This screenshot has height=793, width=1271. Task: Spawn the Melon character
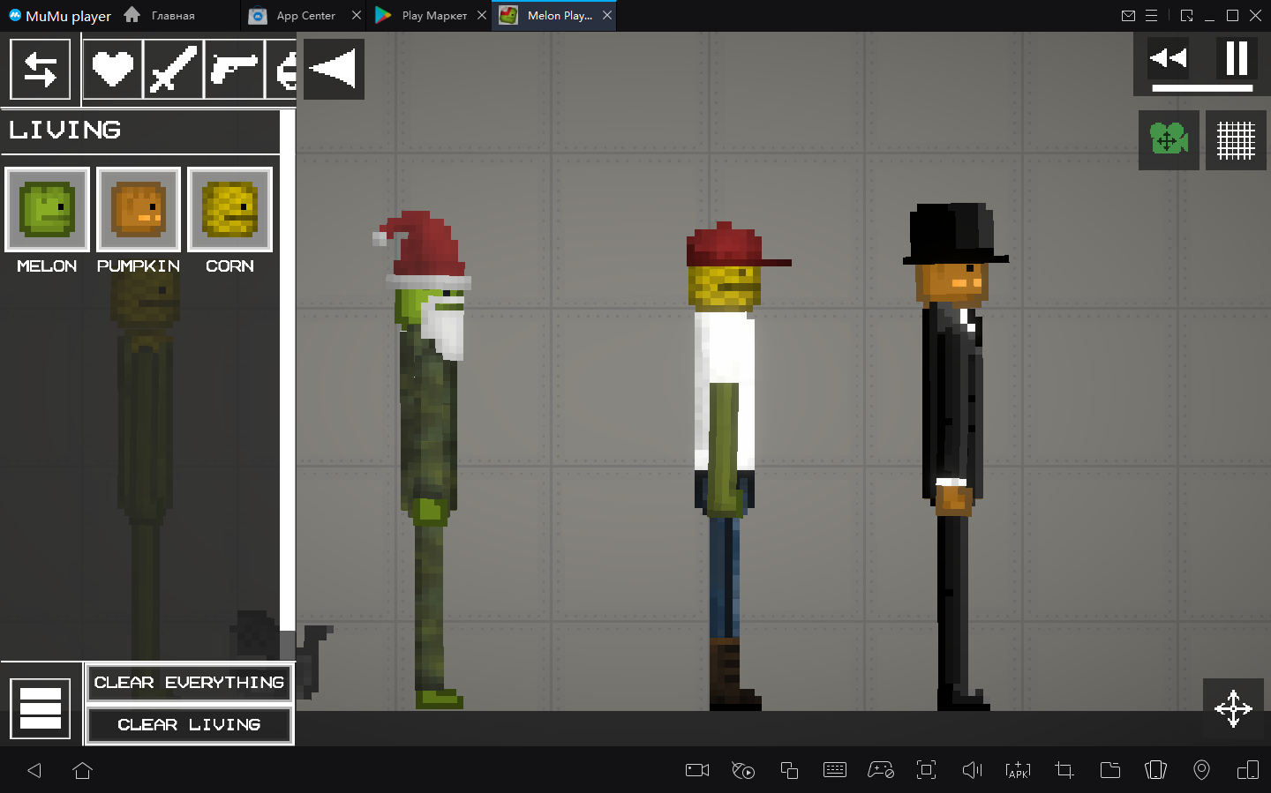48,210
